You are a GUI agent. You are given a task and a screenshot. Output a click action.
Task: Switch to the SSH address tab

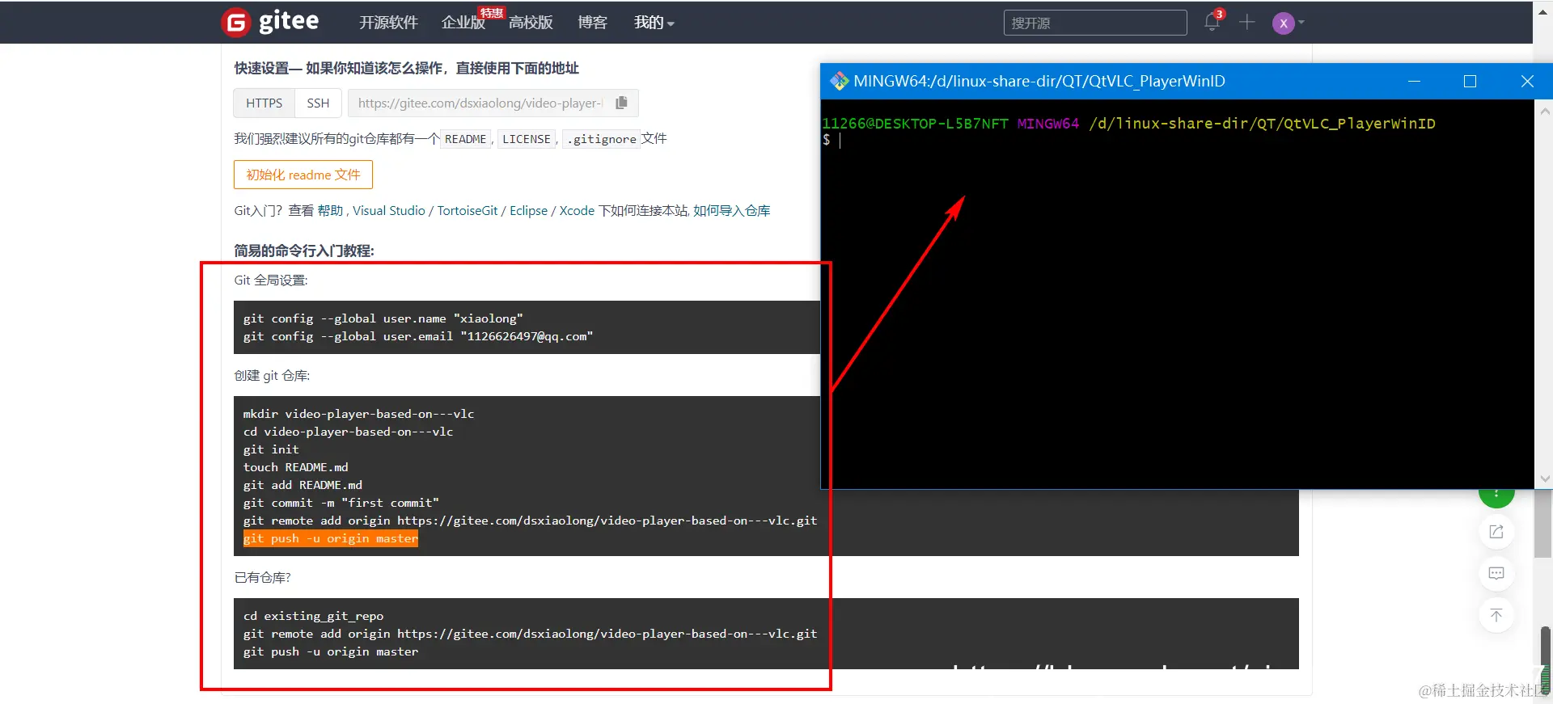click(x=318, y=103)
